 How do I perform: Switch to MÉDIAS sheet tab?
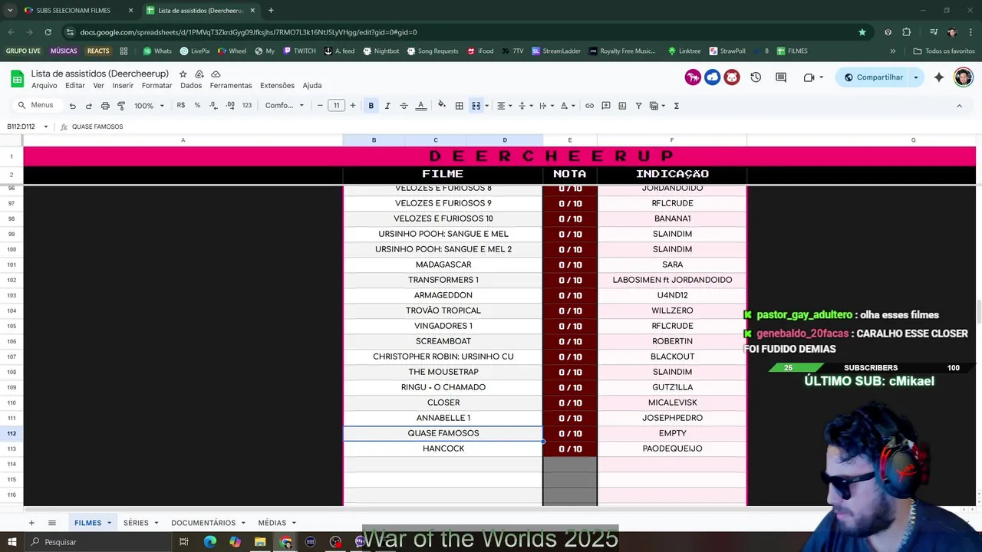[272, 523]
